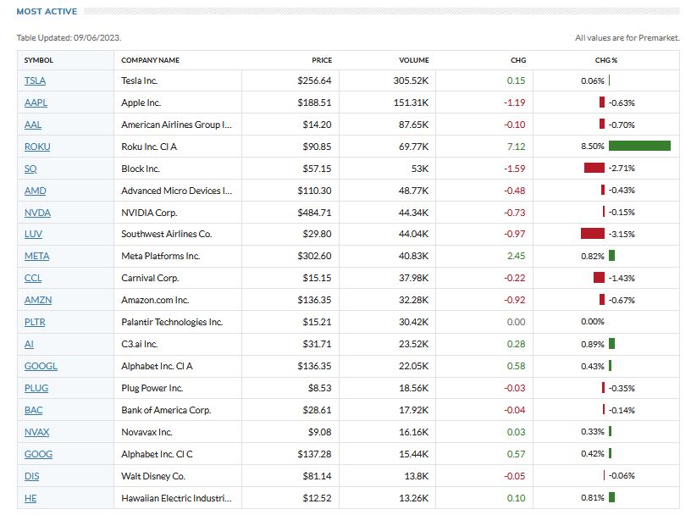Image resolution: width=691 pixels, height=526 pixels.
Task: Select the GOOGL symbol link
Action: (41, 366)
